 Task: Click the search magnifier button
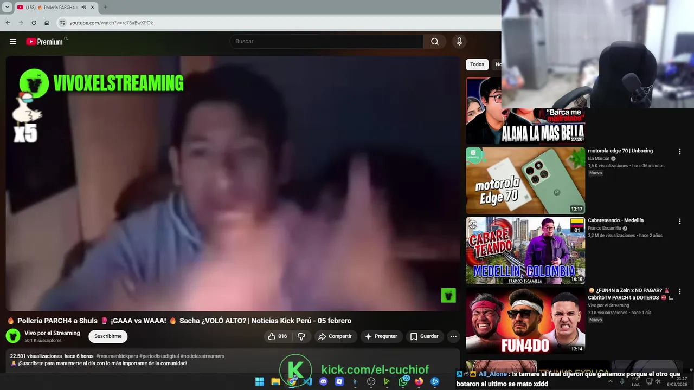[x=435, y=42]
